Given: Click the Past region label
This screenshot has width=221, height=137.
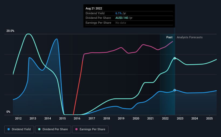Looking at the screenshot, I should click(169, 37).
